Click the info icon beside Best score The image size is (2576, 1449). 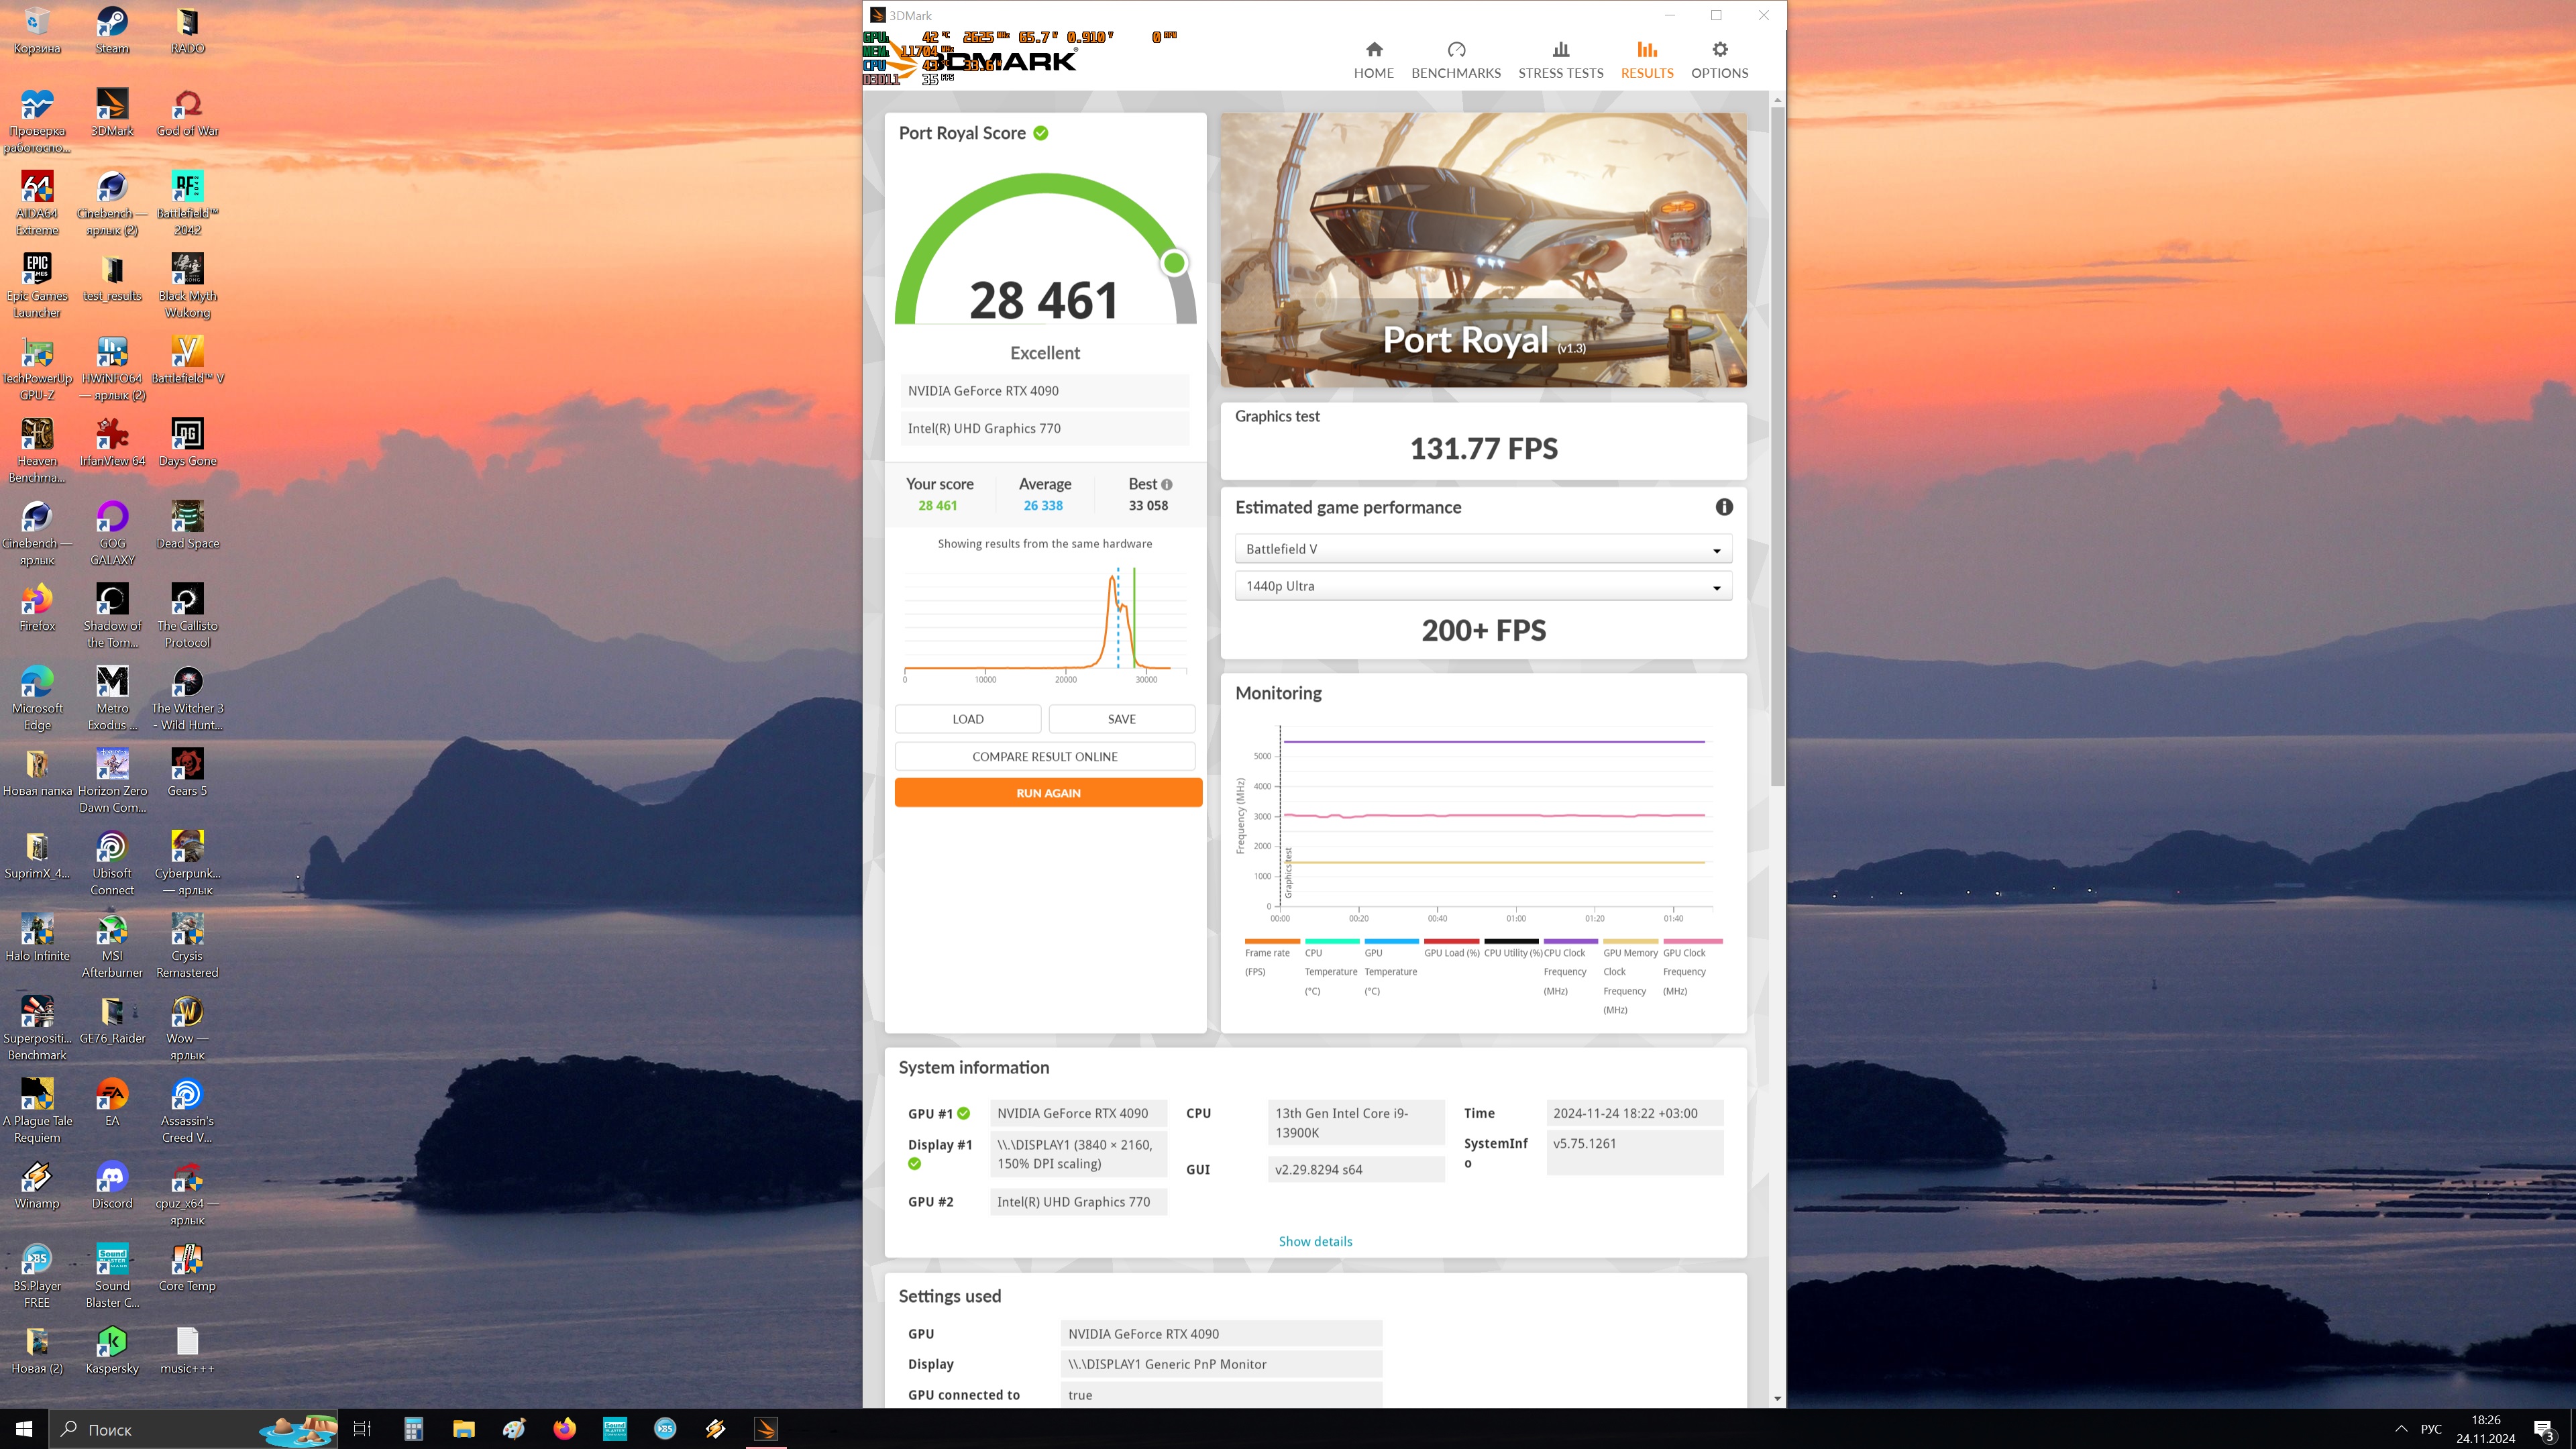[x=1167, y=484]
